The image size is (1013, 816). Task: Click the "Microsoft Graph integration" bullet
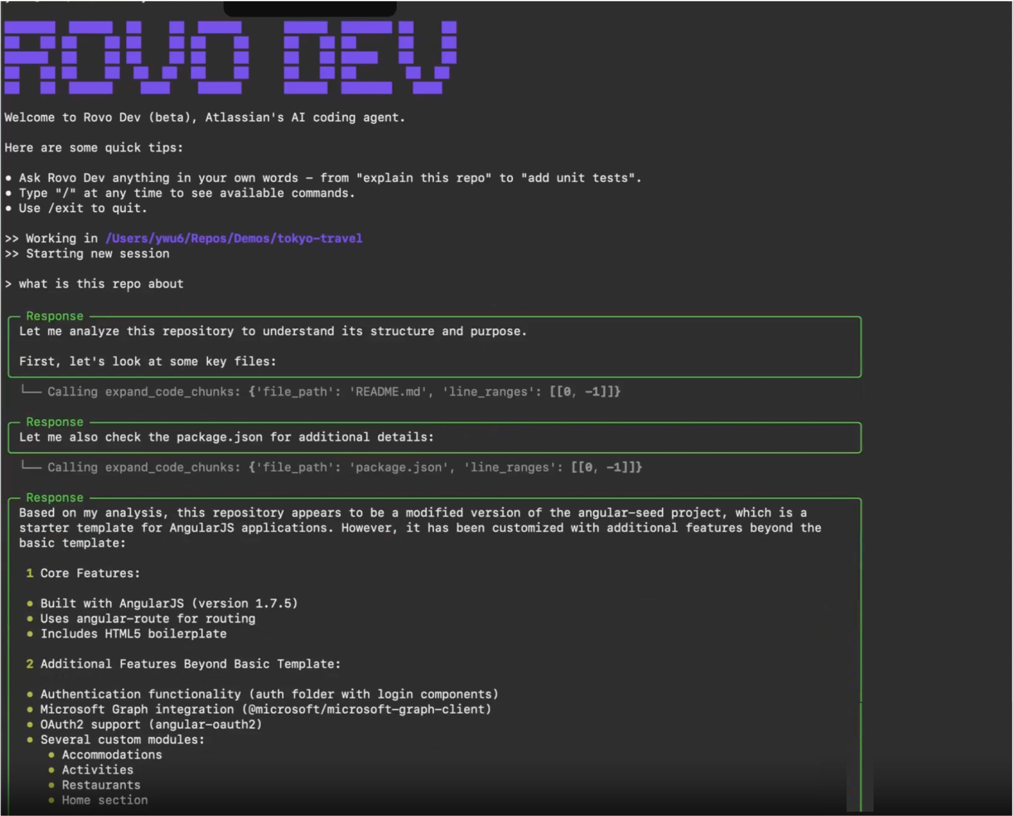tap(259, 709)
